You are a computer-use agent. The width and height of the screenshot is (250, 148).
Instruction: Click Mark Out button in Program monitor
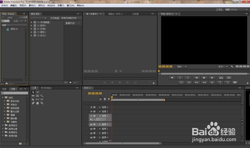188,78
